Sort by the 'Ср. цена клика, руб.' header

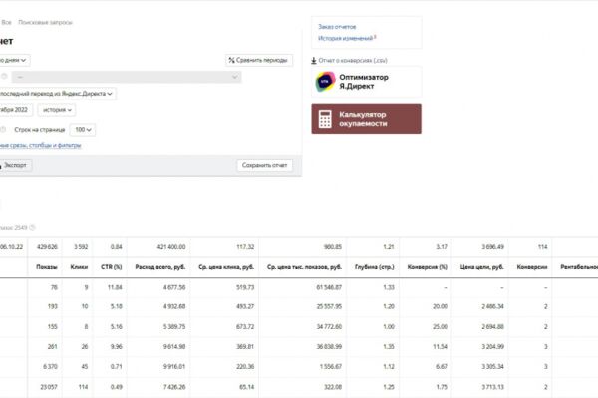[226, 267]
